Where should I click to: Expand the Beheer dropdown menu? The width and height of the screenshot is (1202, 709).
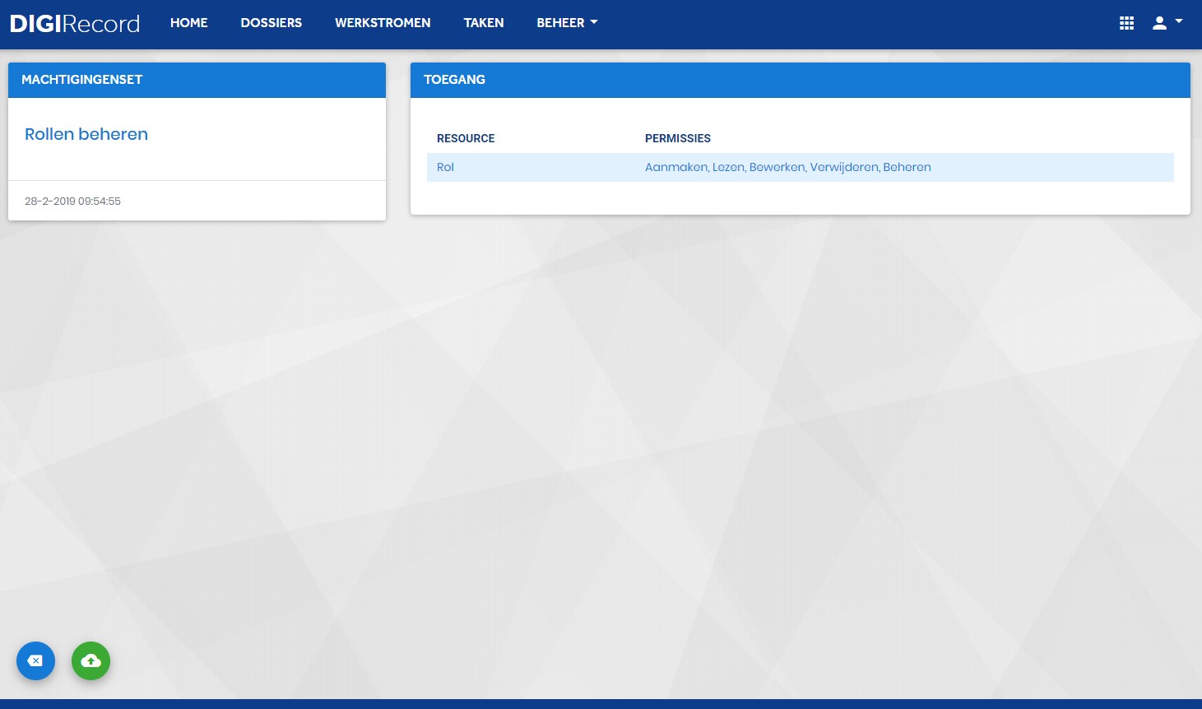(x=567, y=23)
